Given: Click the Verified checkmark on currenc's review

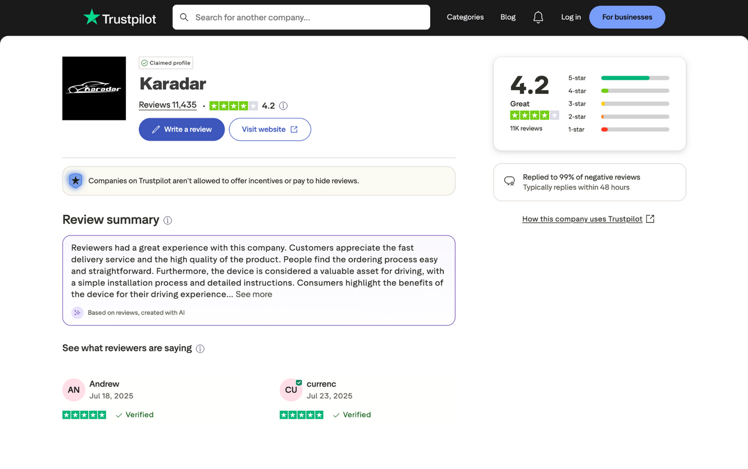Looking at the screenshot, I should pos(336,414).
